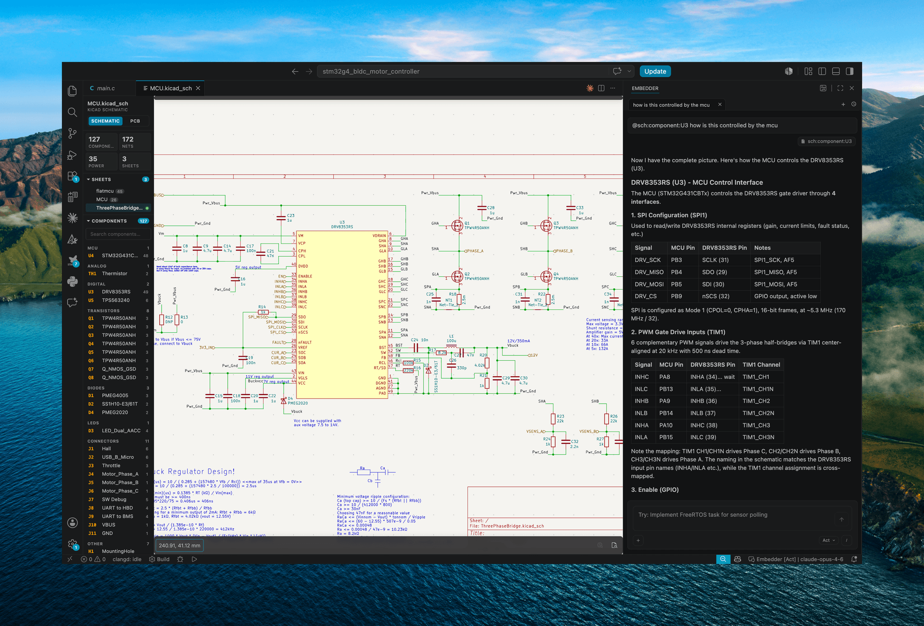Viewport: 924px width, 626px height.
Task: Click the inspect document icon on schematic toolbar
Action: pos(614,545)
